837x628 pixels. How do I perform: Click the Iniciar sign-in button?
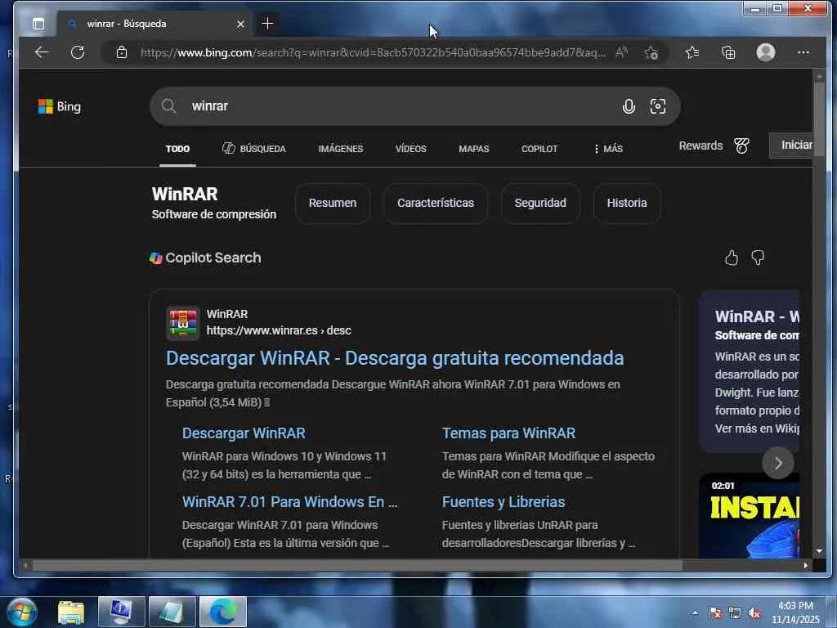(791, 146)
